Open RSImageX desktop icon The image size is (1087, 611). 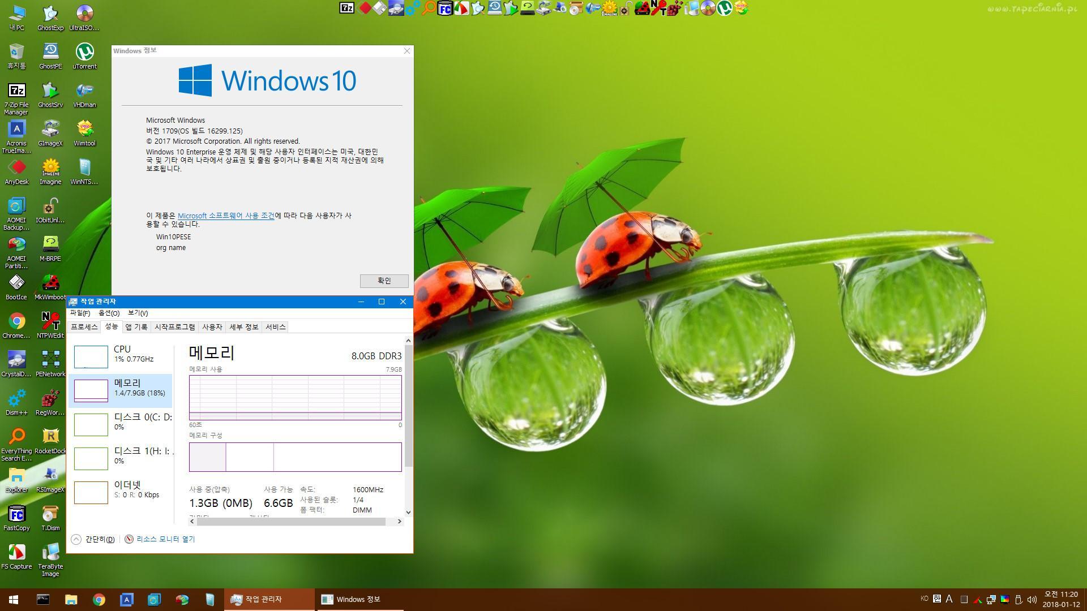[50, 479]
